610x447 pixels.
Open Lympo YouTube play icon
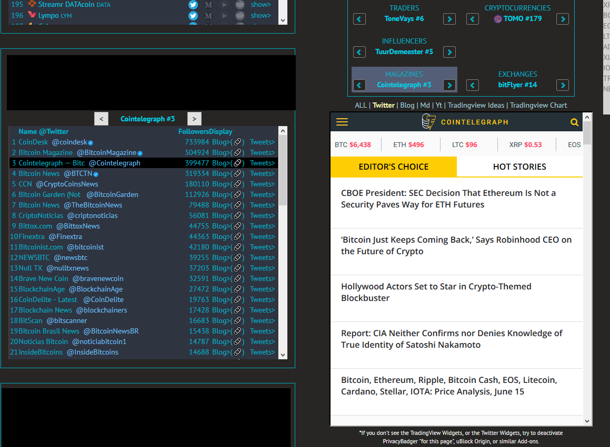(224, 16)
